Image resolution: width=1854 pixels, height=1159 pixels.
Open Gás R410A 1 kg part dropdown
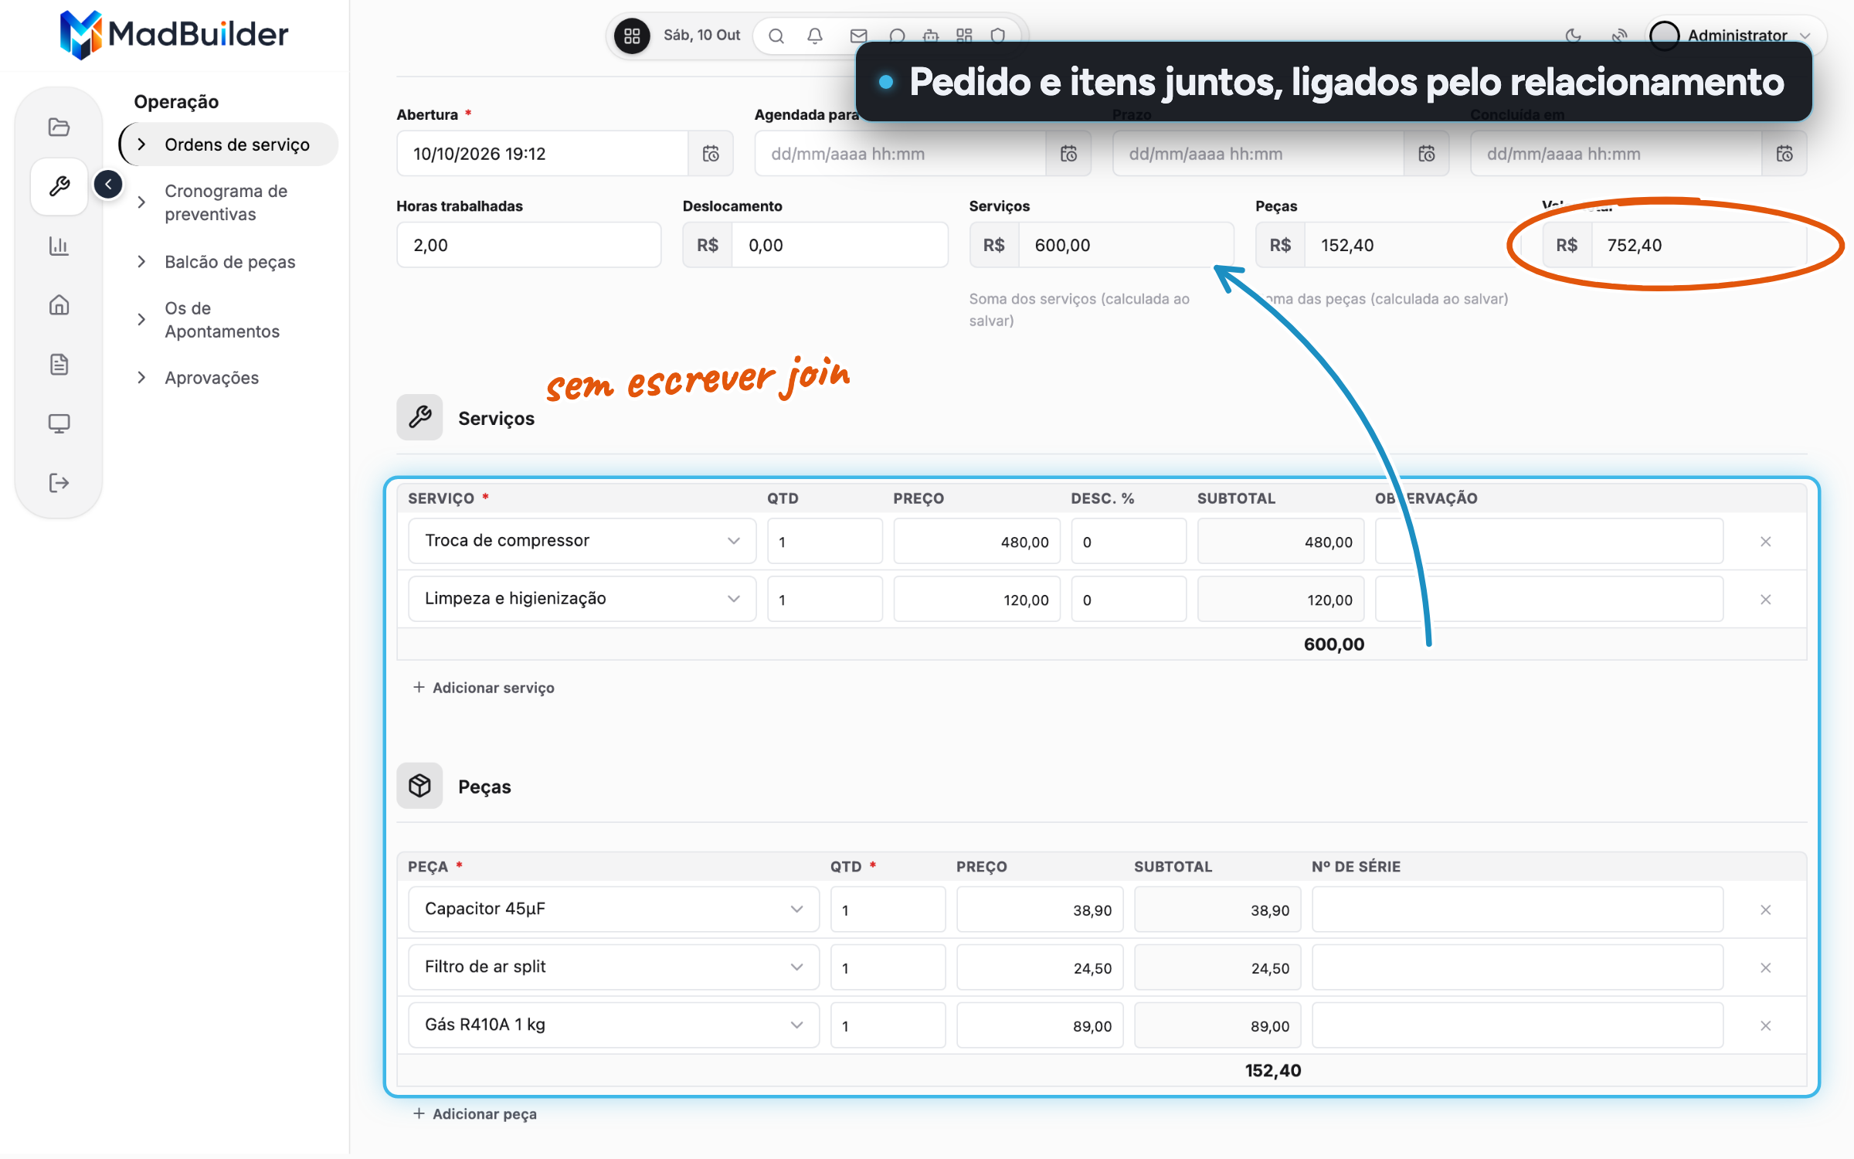pyautogui.click(x=614, y=1025)
